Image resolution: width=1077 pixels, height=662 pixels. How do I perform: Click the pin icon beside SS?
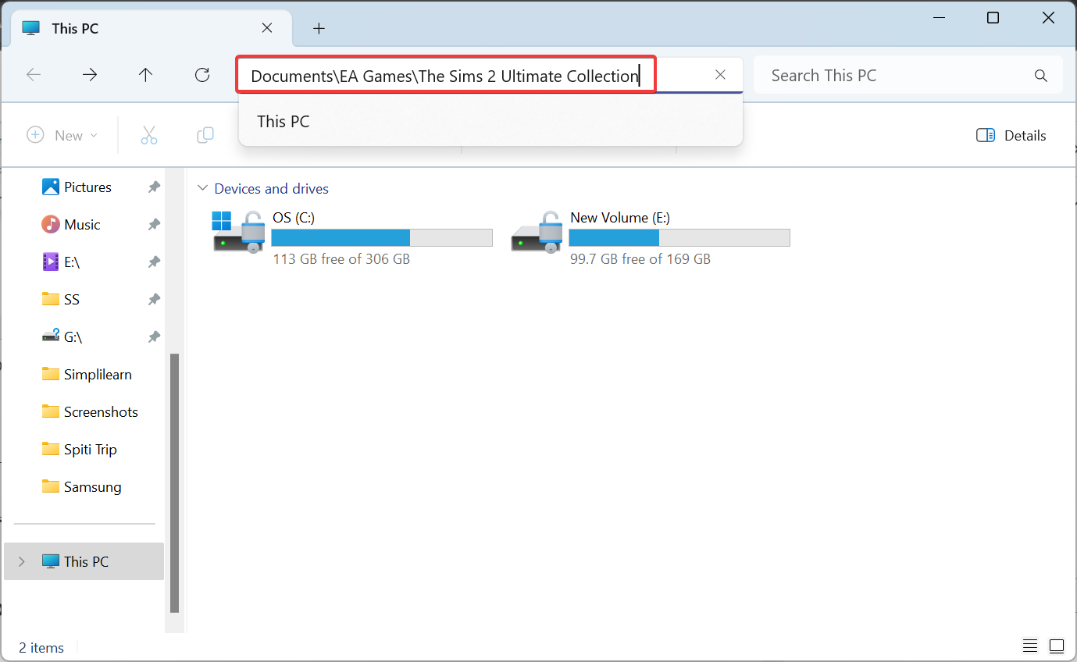[x=154, y=299]
